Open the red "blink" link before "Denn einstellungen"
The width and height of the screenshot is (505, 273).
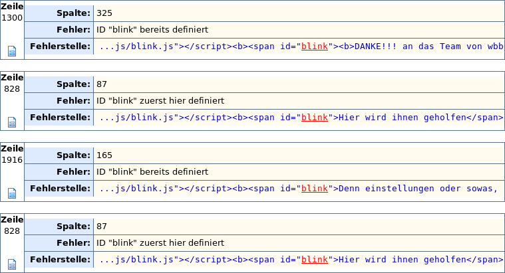point(315,189)
